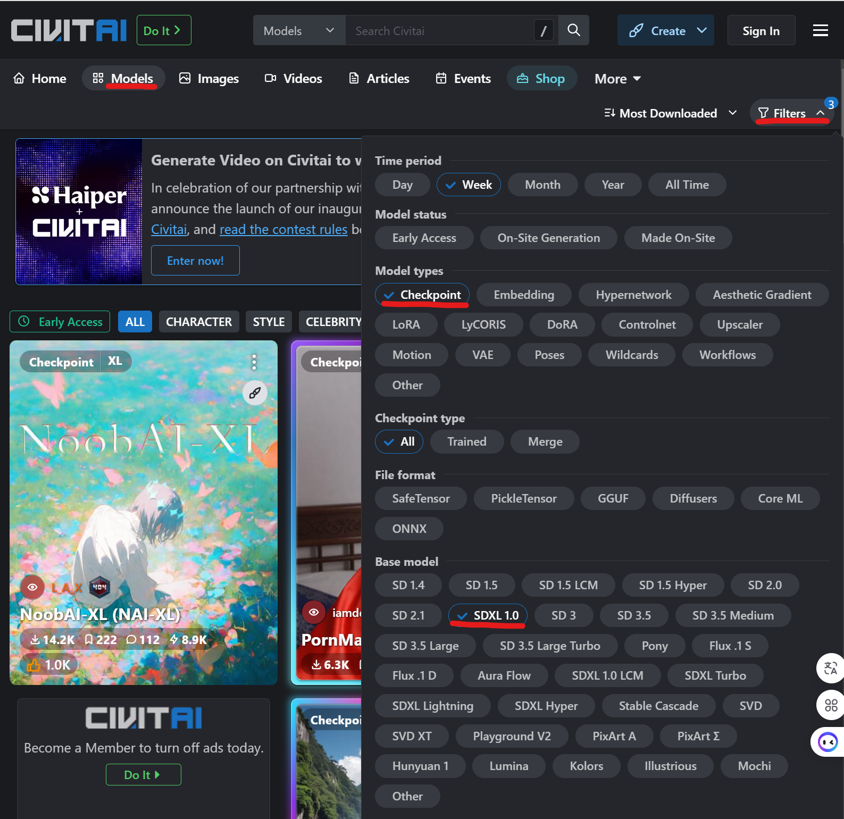Enable the Flux .1 D base model
The height and width of the screenshot is (819, 844).
coord(414,676)
